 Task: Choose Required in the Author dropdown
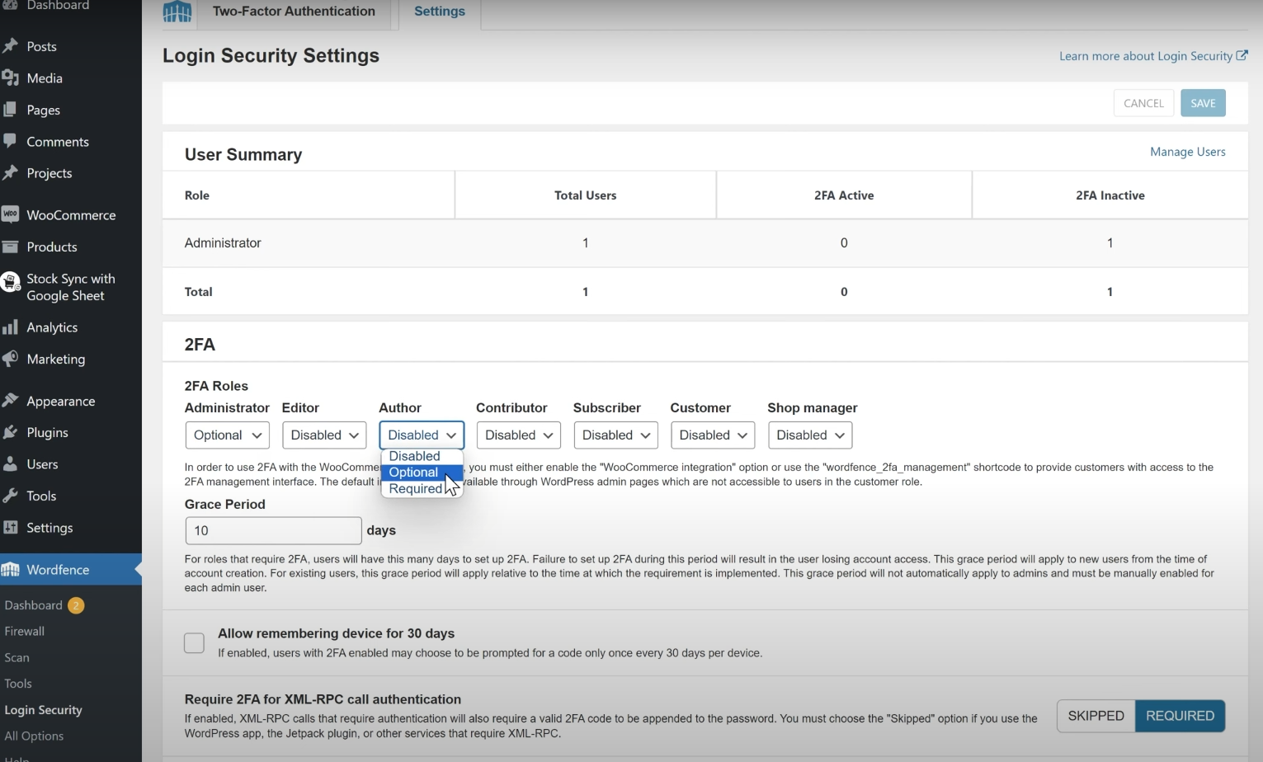pyautogui.click(x=415, y=488)
